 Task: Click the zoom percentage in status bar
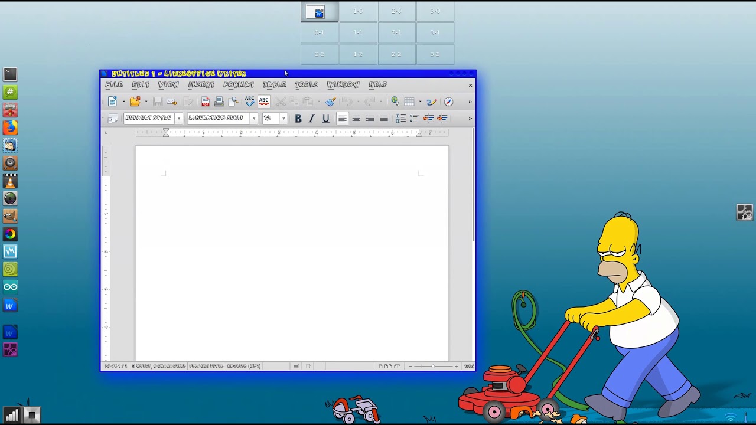(x=469, y=367)
